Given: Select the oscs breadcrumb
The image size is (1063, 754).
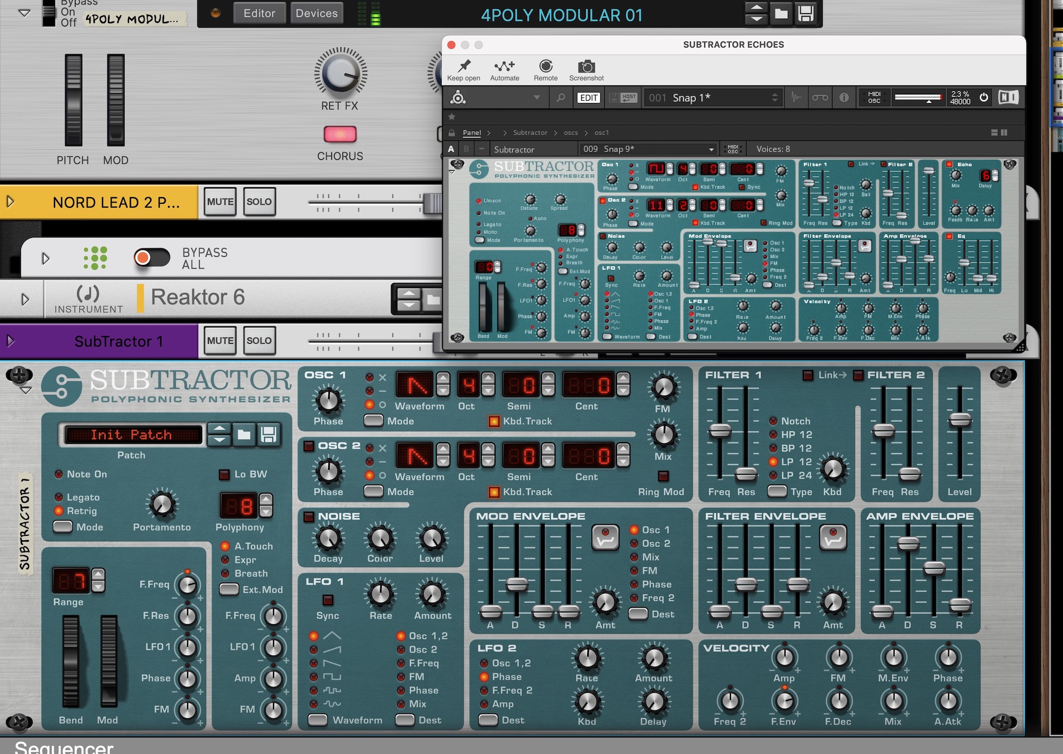Looking at the screenshot, I should (x=571, y=133).
